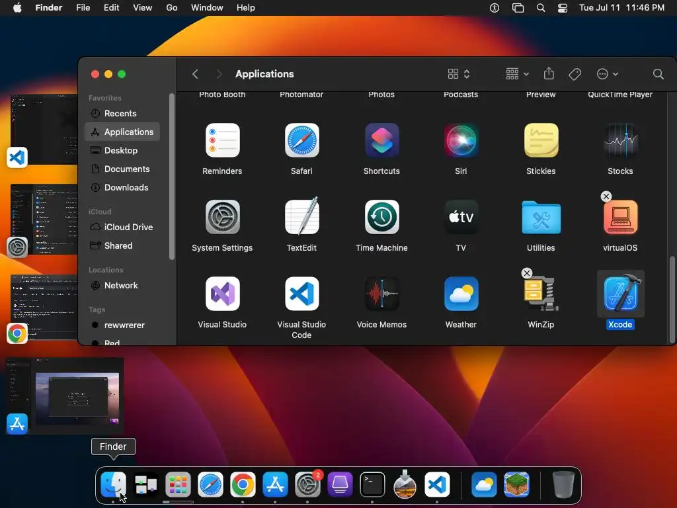
Task: Remove WinZip using its X badge
Action: (527, 273)
